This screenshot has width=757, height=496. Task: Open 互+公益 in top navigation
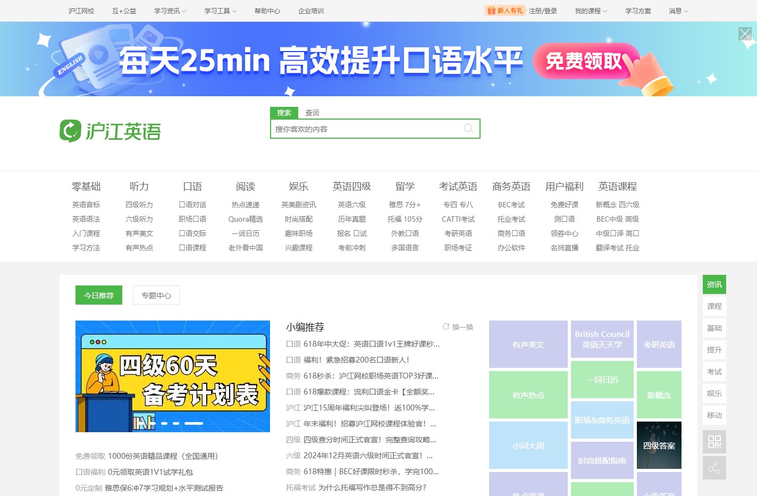(124, 11)
